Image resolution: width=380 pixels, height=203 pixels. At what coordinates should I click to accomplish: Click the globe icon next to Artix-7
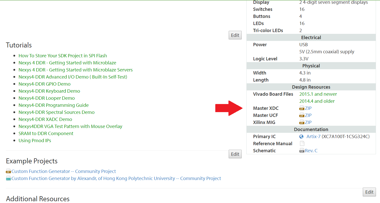(301, 137)
